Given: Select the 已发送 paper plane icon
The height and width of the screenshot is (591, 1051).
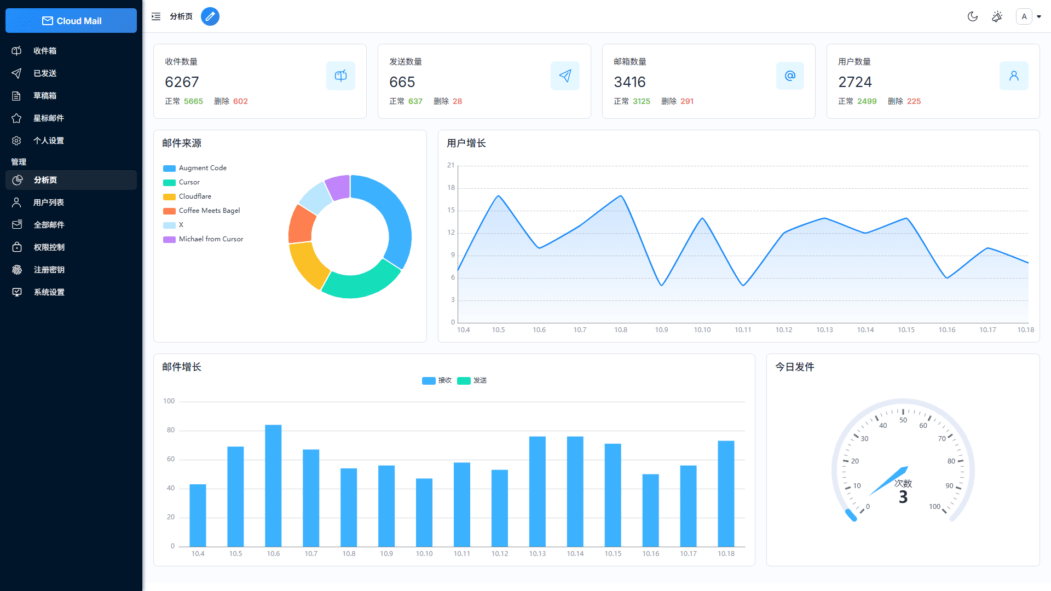Looking at the screenshot, I should tap(16, 73).
